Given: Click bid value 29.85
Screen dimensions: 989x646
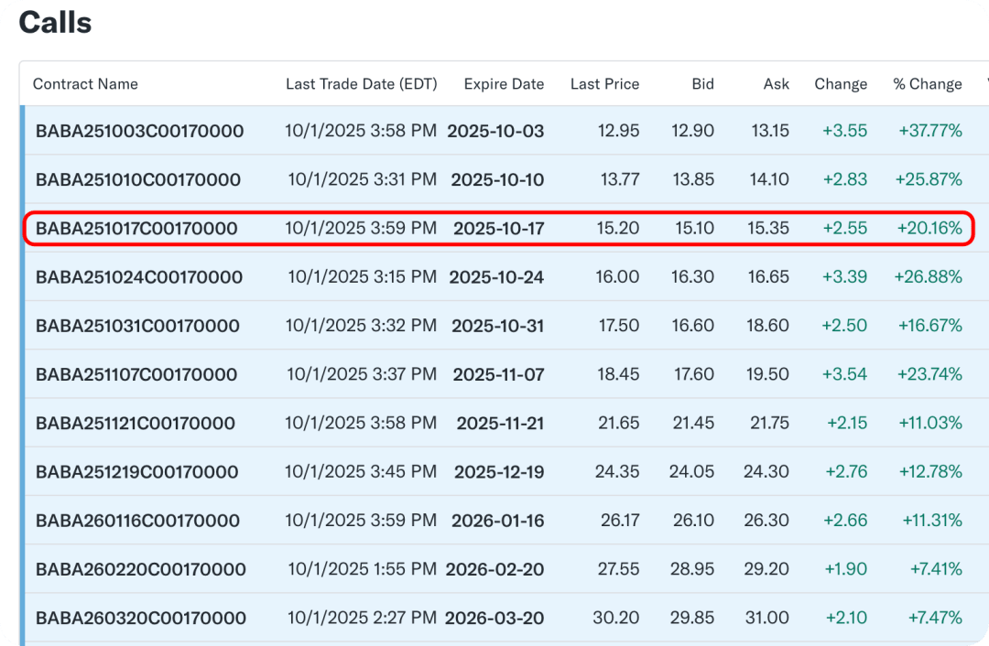Looking at the screenshot, I should click(x=692, y=618).
